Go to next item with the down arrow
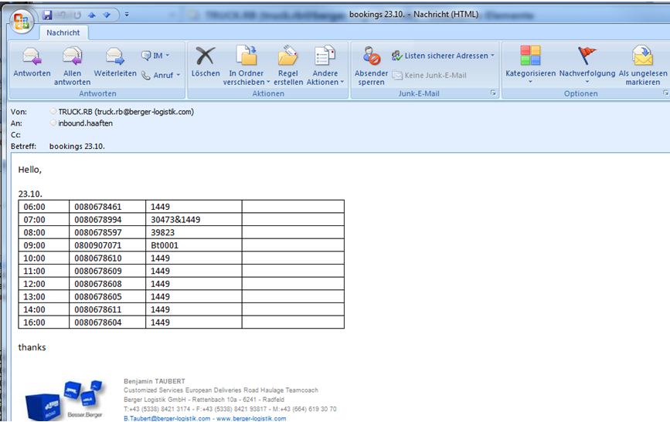The image size is (670, 422). coord(107,15)
